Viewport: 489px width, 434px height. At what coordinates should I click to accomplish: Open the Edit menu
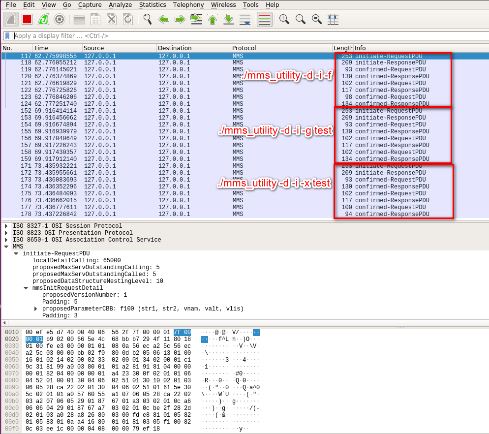[x=29, y=5]
